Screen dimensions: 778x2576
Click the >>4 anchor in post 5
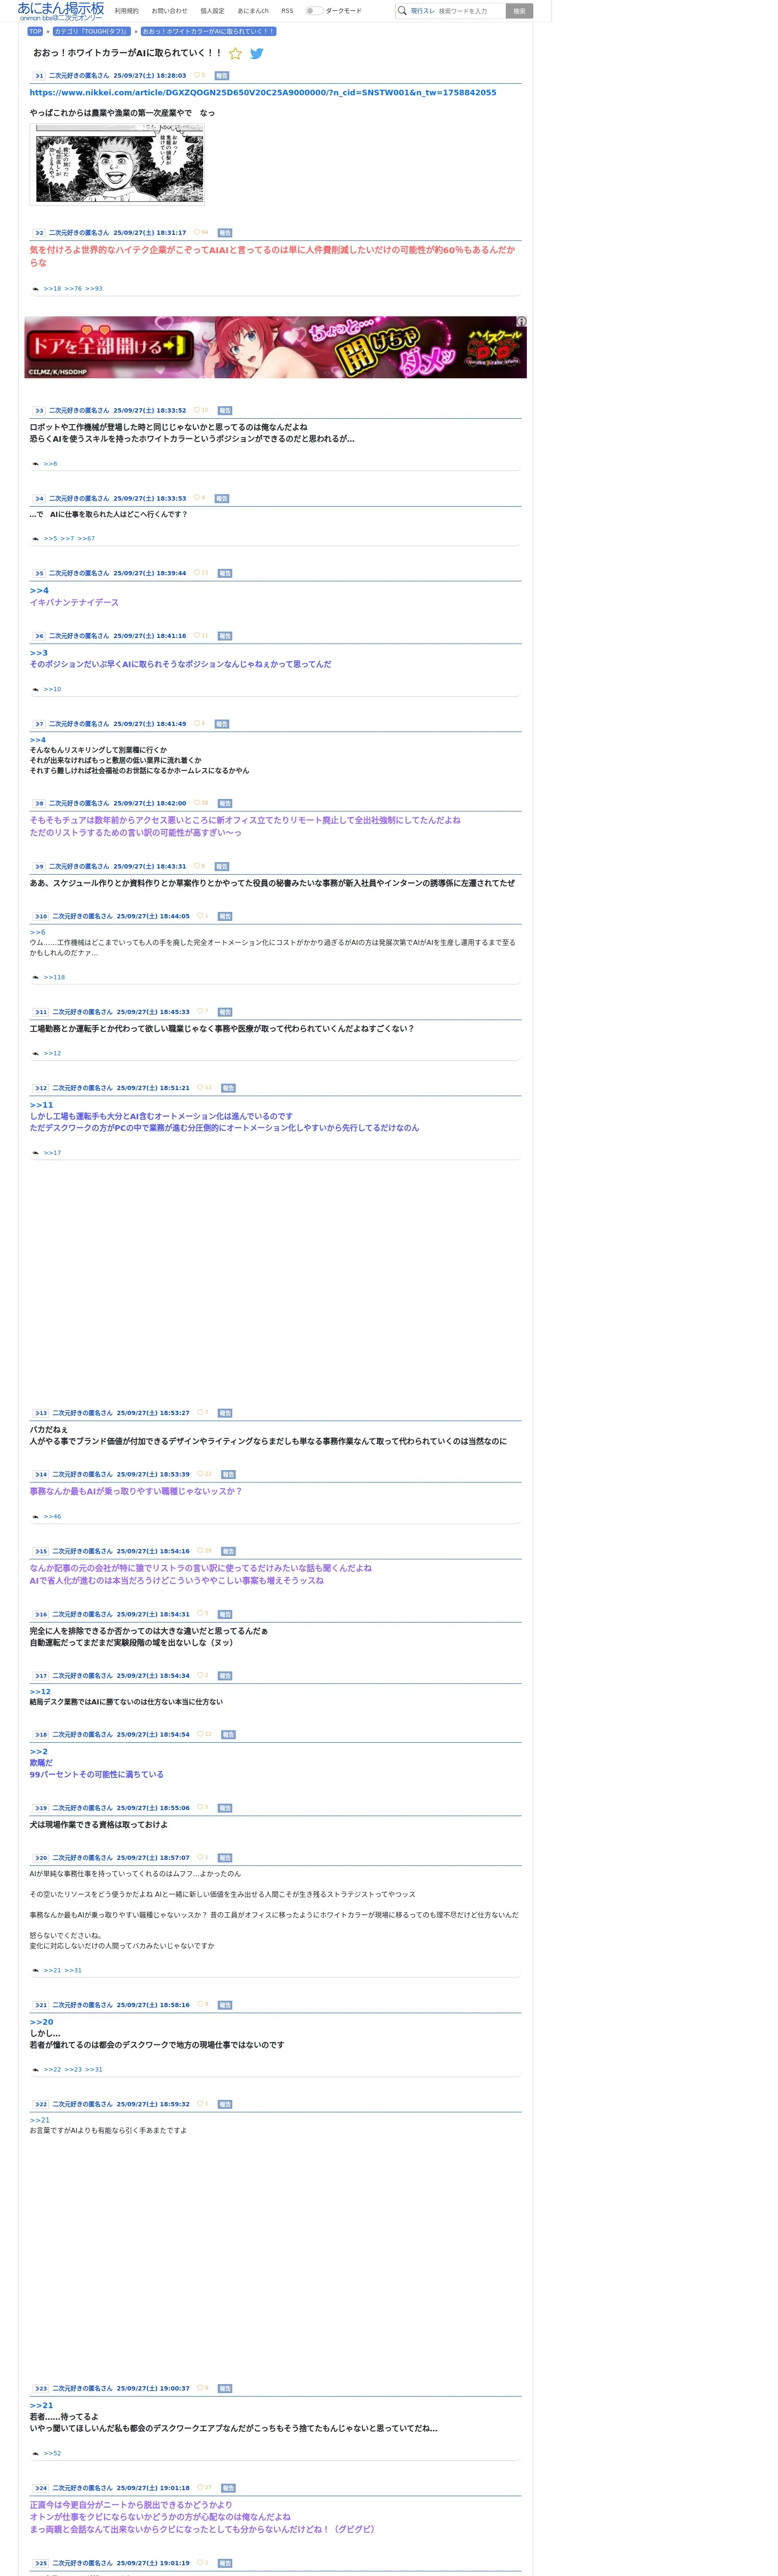click(39, 591)
